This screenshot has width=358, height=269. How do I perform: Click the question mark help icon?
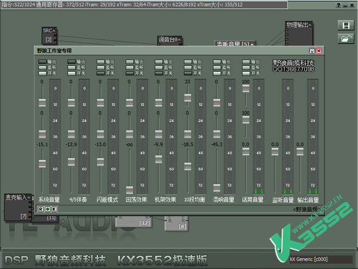tap(338, 5)
